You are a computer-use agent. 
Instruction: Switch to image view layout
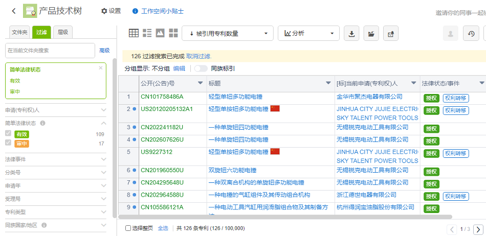coord(160,33)
